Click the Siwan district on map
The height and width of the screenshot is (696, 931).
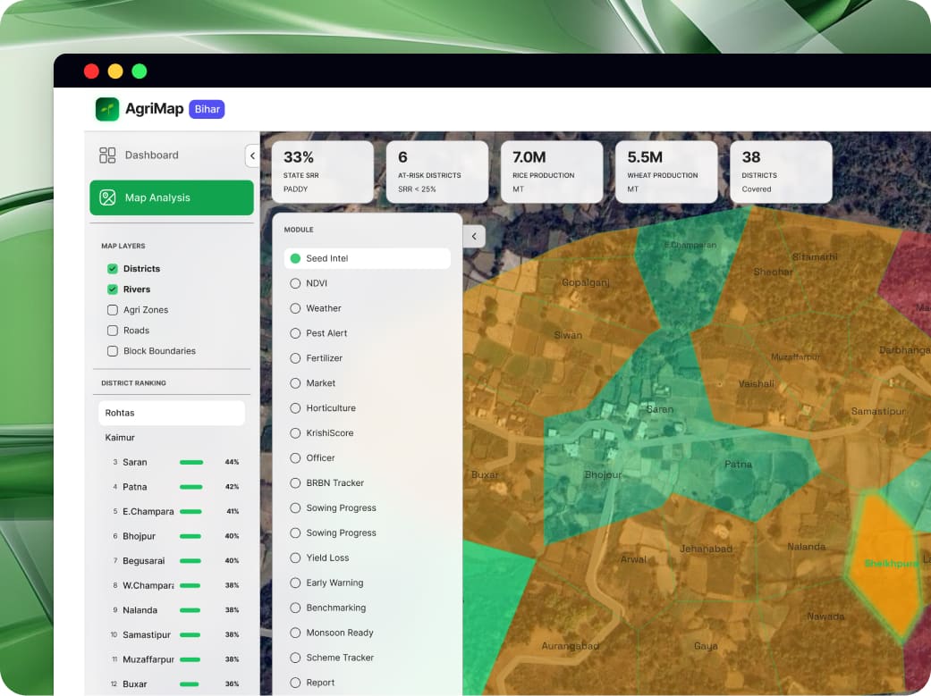[568, 335]
